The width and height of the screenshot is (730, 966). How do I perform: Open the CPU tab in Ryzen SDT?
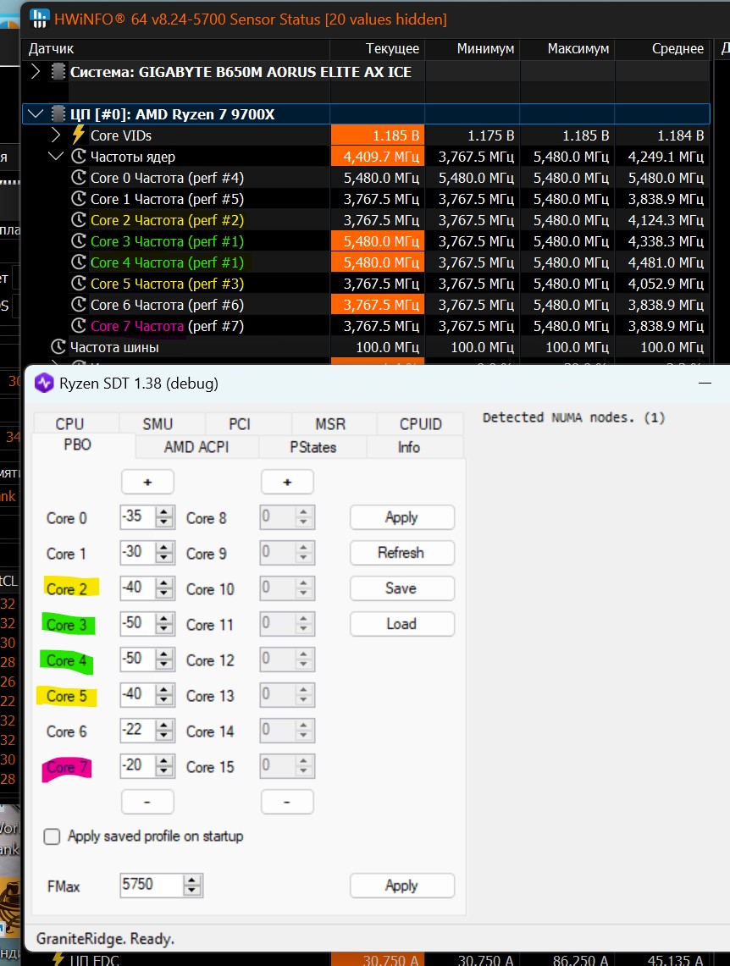click(69, 424)
